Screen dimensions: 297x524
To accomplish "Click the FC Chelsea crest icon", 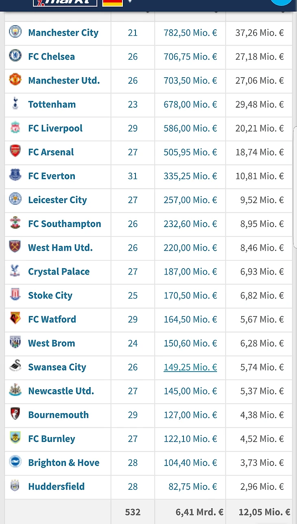I will (x=15, y=56).
